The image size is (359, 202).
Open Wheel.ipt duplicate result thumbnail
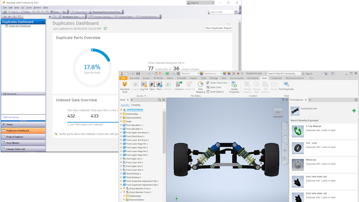[298, 165]
